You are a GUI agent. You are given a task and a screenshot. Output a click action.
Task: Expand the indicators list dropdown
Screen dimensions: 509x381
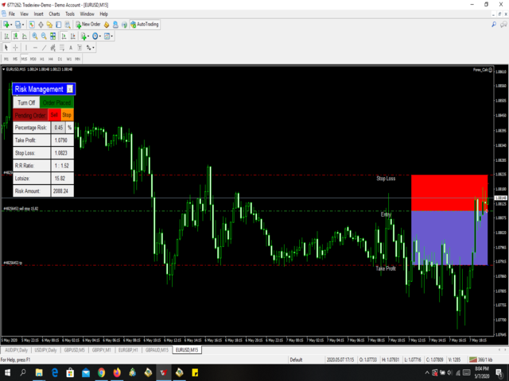pyautogui.click(x=87, y=37)
